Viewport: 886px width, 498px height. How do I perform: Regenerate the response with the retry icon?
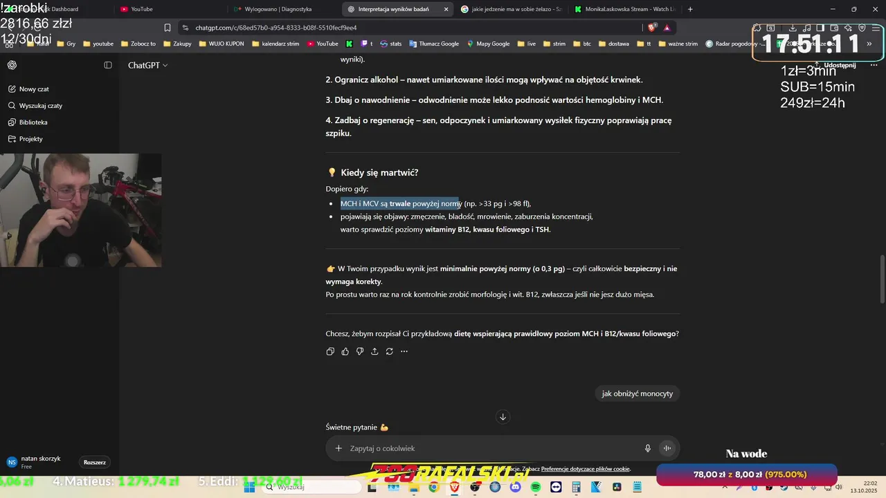[390, 351]
